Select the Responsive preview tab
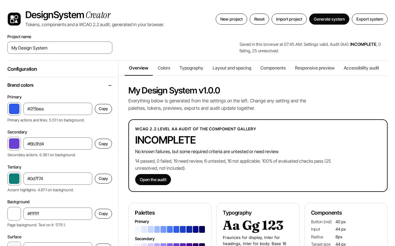 pyautogui.click(x=315, y=68)
